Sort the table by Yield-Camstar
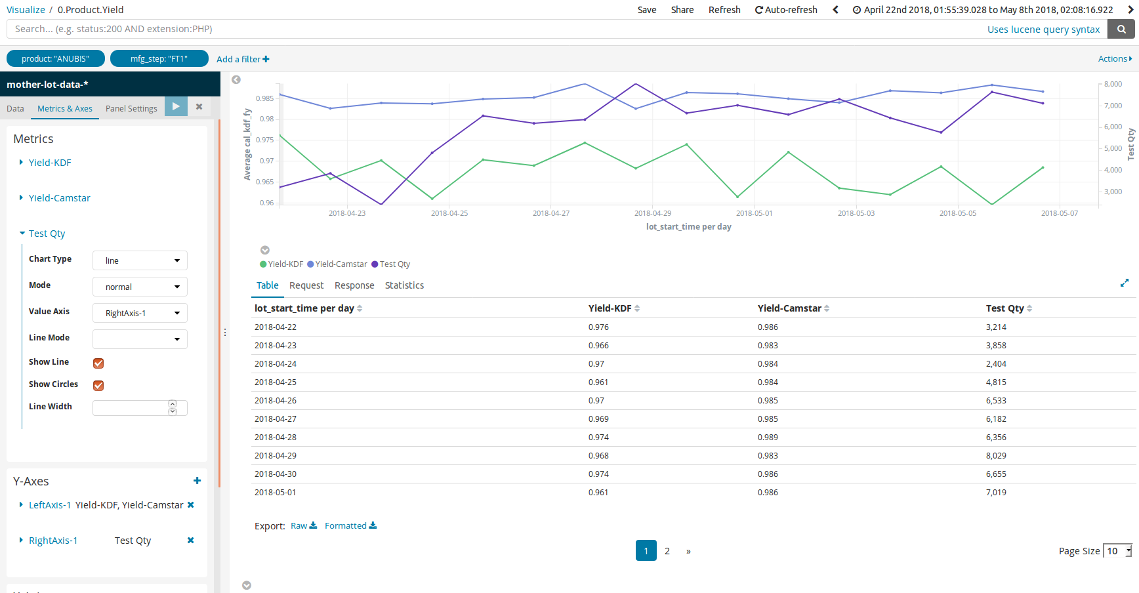Screen dimensions: 1139x593 [x=793, y=308]
